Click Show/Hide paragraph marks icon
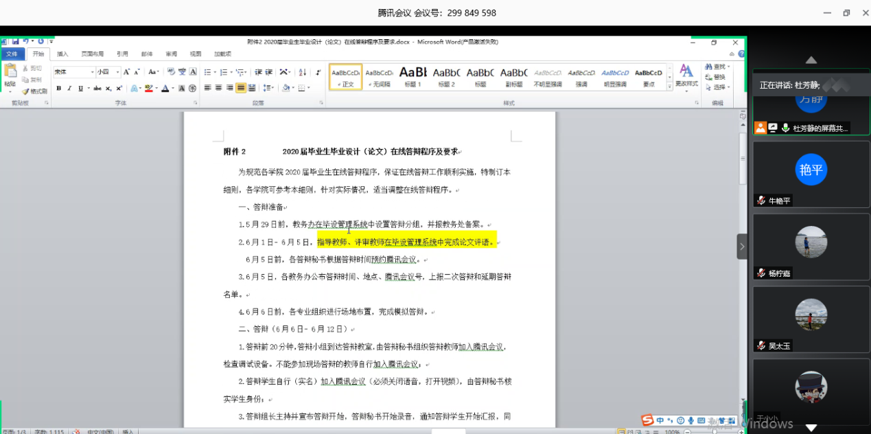This screenshot has width=871, height=434. click(x=318, y=72)
